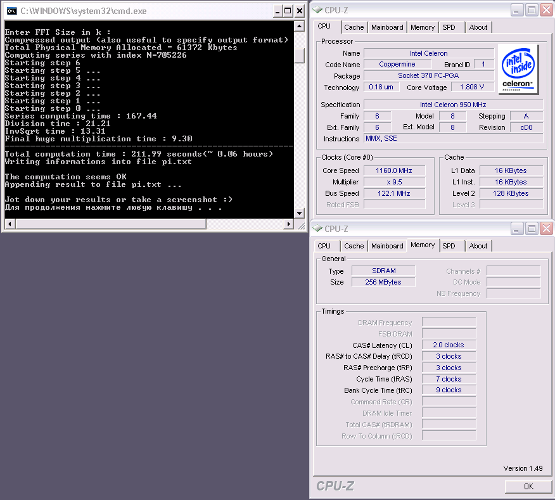Open Mainboard tab in top CPU-Z window
This screenshot has height=500, width=555.
point(387,27)
